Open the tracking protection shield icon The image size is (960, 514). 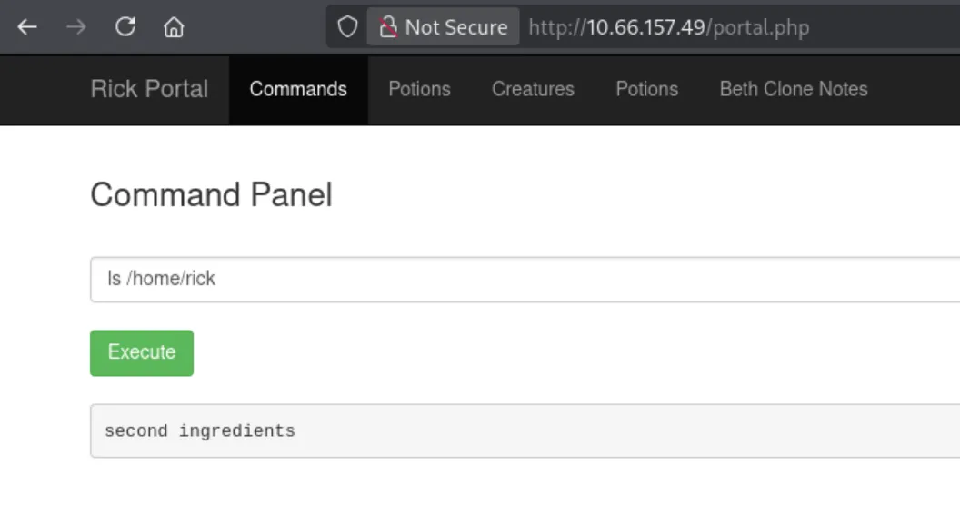(x=347, y=27)
